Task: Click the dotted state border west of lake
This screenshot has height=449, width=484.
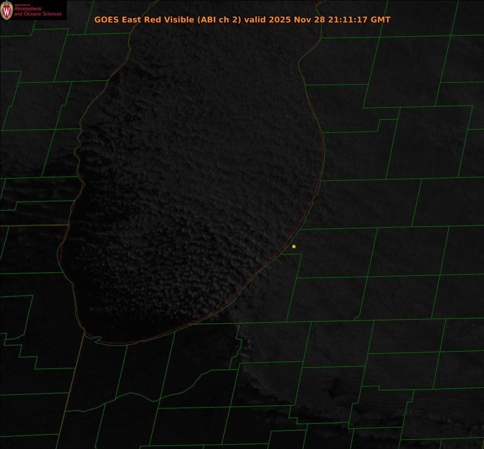Action: [x=33, y=225]
